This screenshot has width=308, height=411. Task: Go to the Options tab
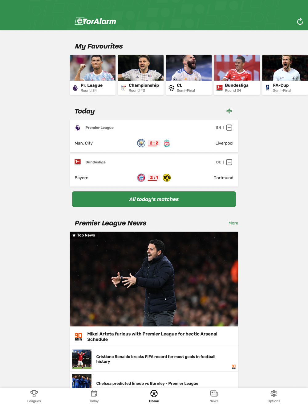(274, 397)
